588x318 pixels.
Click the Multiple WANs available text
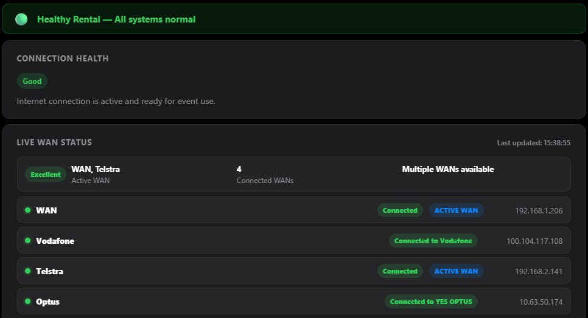448,169
